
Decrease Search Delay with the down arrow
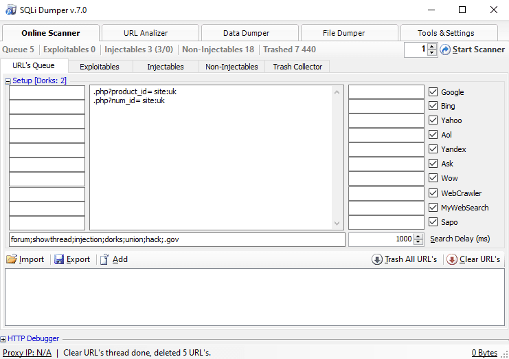pos(418,242)
